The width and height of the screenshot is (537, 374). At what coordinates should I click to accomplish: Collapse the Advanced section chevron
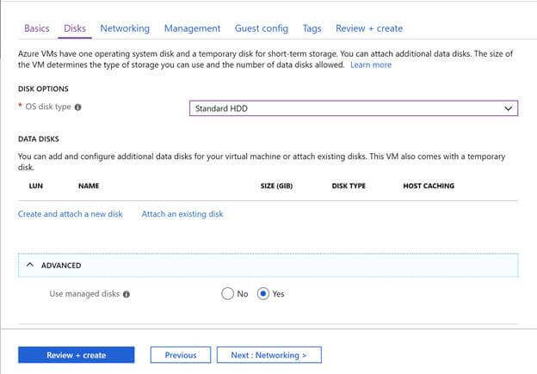30,265
